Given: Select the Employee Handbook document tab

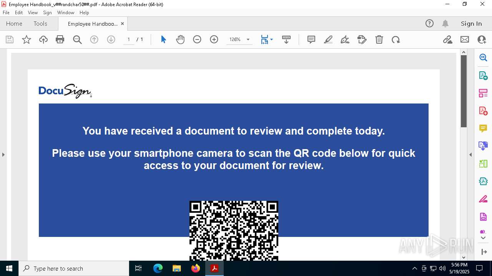Looking at the screenshot, I should click(93, 24).
